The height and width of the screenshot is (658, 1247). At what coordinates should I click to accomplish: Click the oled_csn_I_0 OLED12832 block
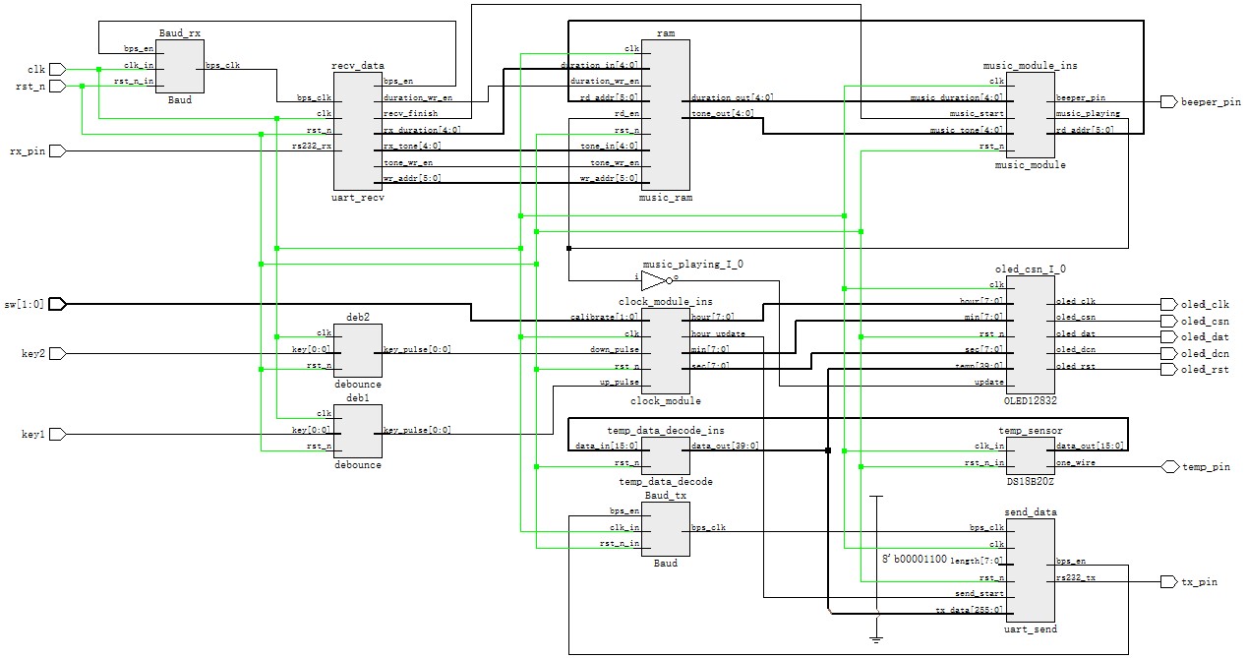[x=1030, y=333]
